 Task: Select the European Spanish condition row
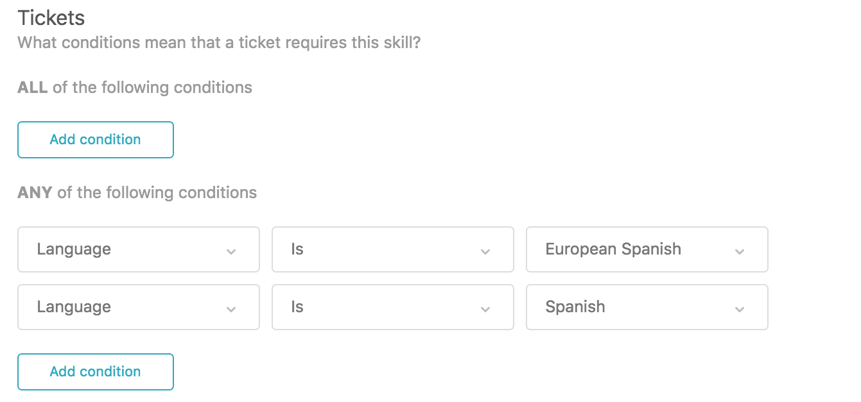[x=392, y=249]
